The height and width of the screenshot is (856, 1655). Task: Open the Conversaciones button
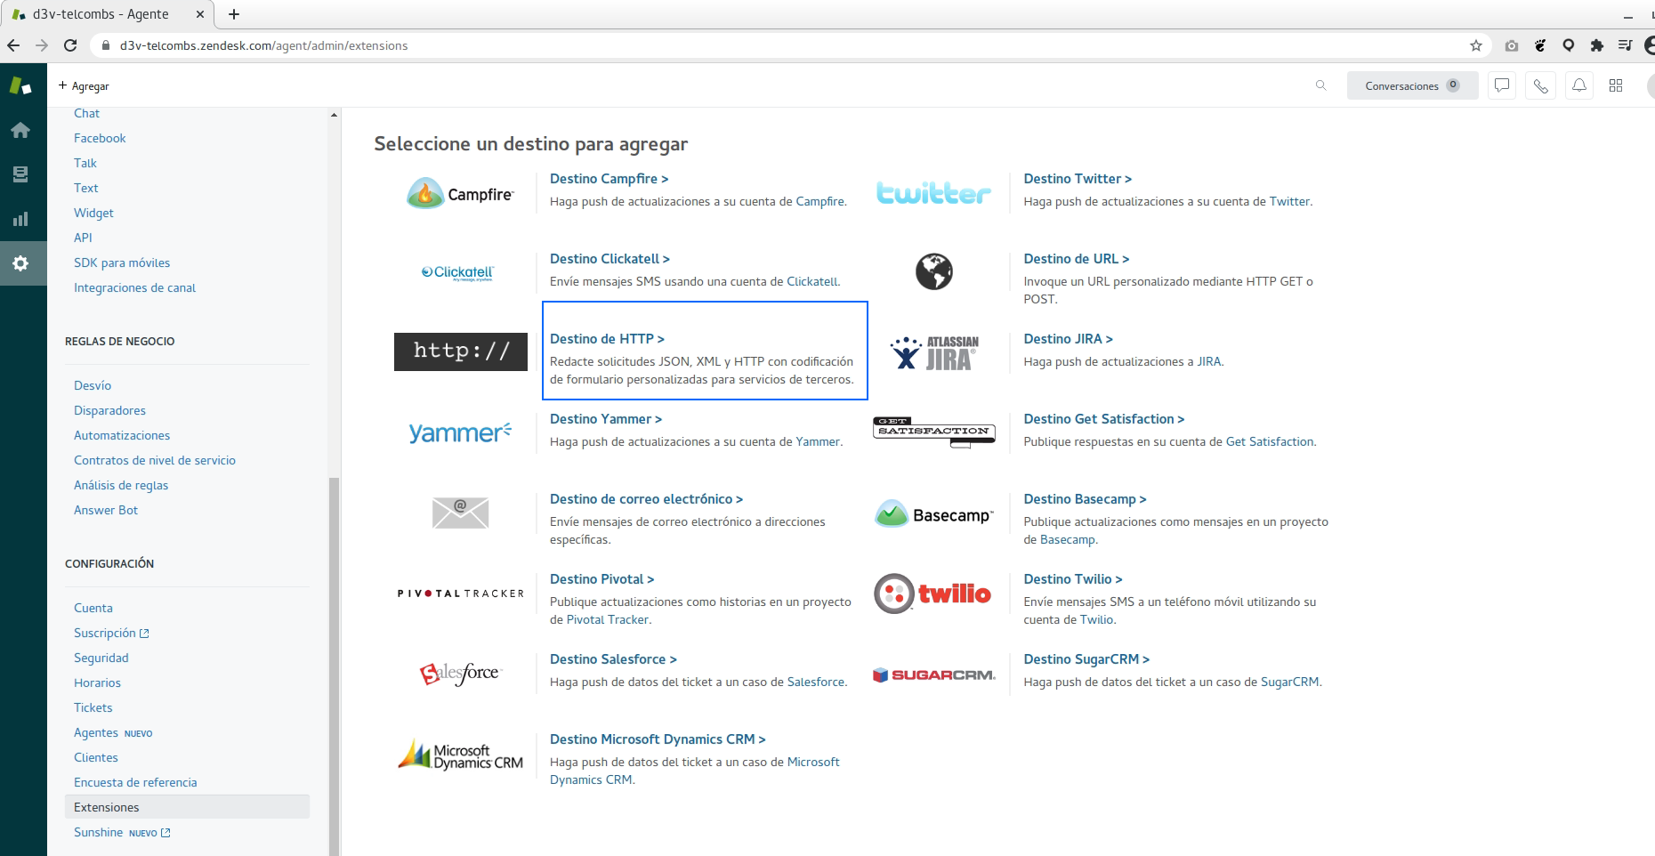point(1412,85)
